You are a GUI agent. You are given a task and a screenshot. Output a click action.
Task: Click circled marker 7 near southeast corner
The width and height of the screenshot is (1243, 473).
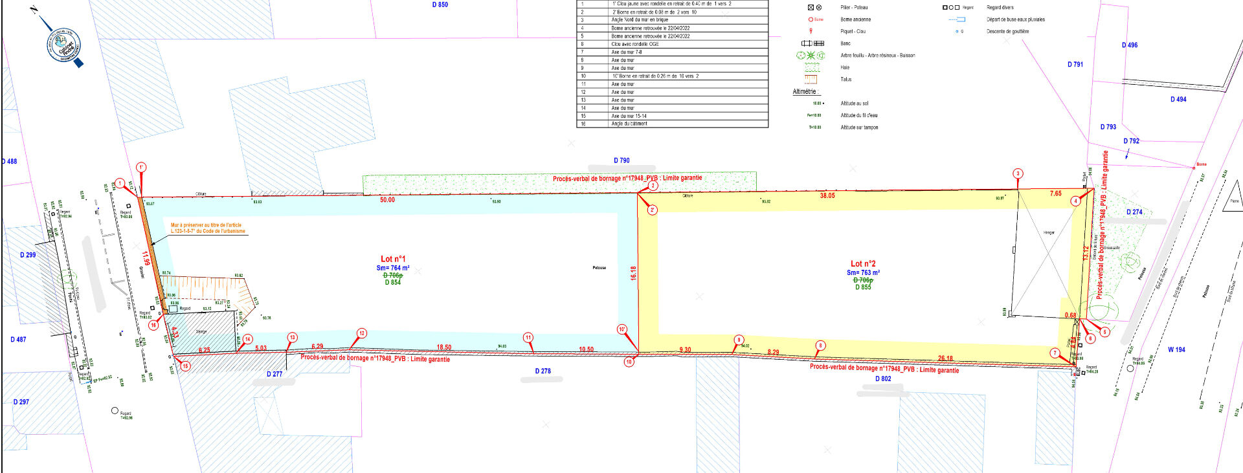click(x=1055, y=353)
